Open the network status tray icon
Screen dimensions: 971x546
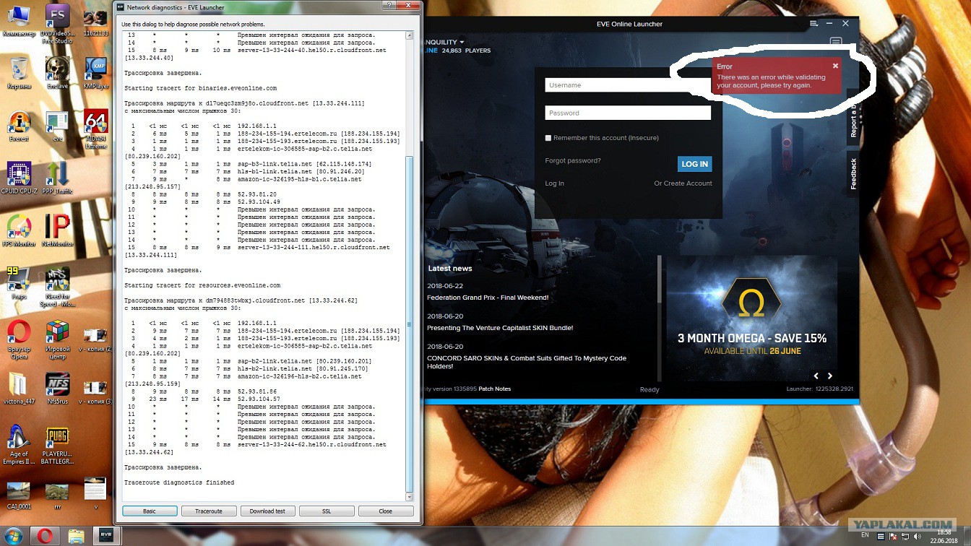pos(907,537)
